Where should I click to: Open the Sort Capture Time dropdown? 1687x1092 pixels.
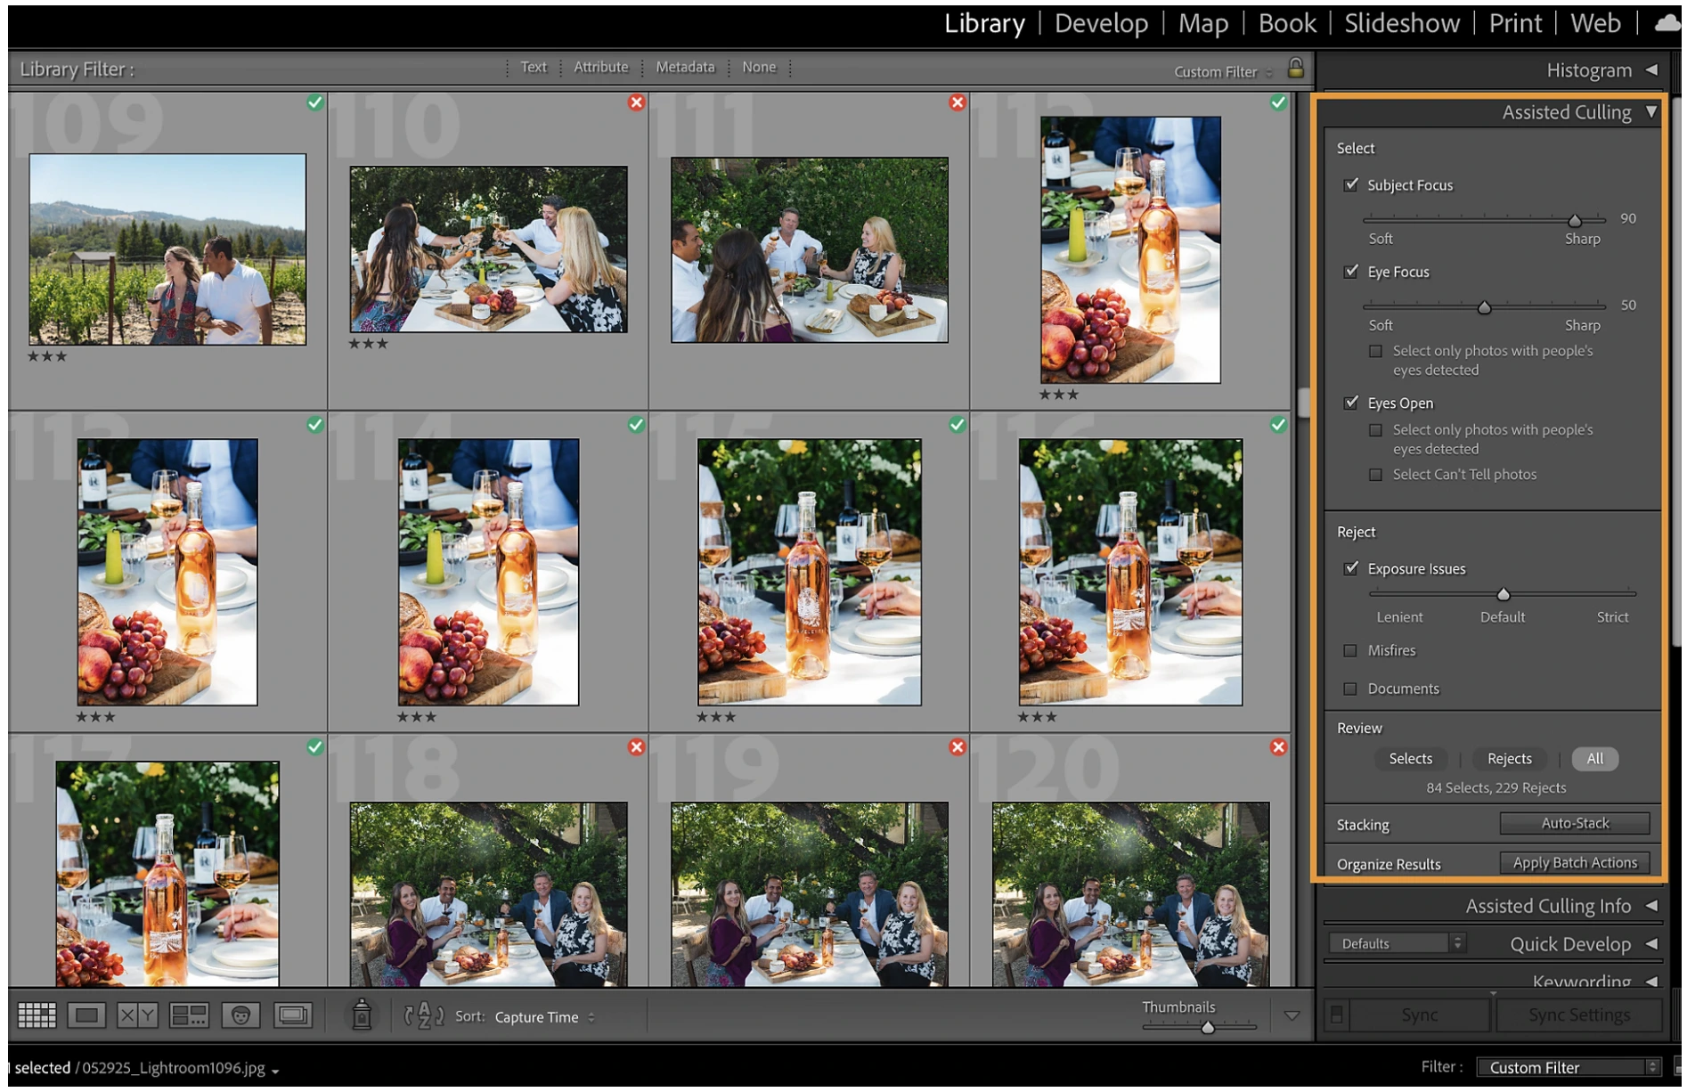[x=544, y=1017]
